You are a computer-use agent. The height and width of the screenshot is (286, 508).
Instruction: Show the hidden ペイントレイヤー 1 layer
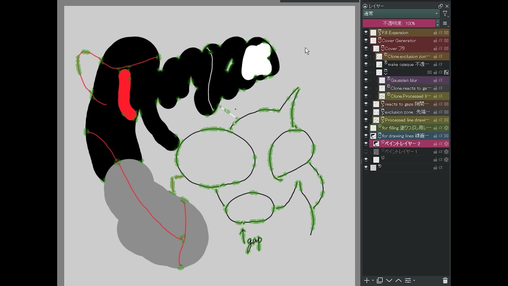coord(366,152)
